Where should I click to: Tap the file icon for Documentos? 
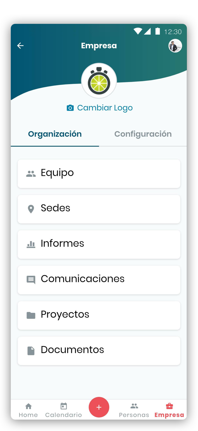point(31,351)
